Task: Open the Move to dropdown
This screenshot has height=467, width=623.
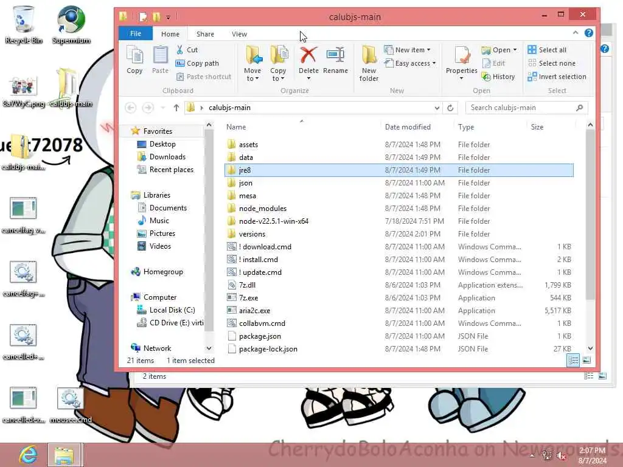Action: tap(252, 74)
